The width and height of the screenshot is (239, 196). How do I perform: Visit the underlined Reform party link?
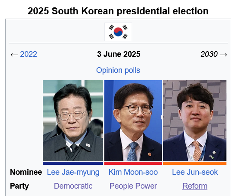tap(195, 186)
